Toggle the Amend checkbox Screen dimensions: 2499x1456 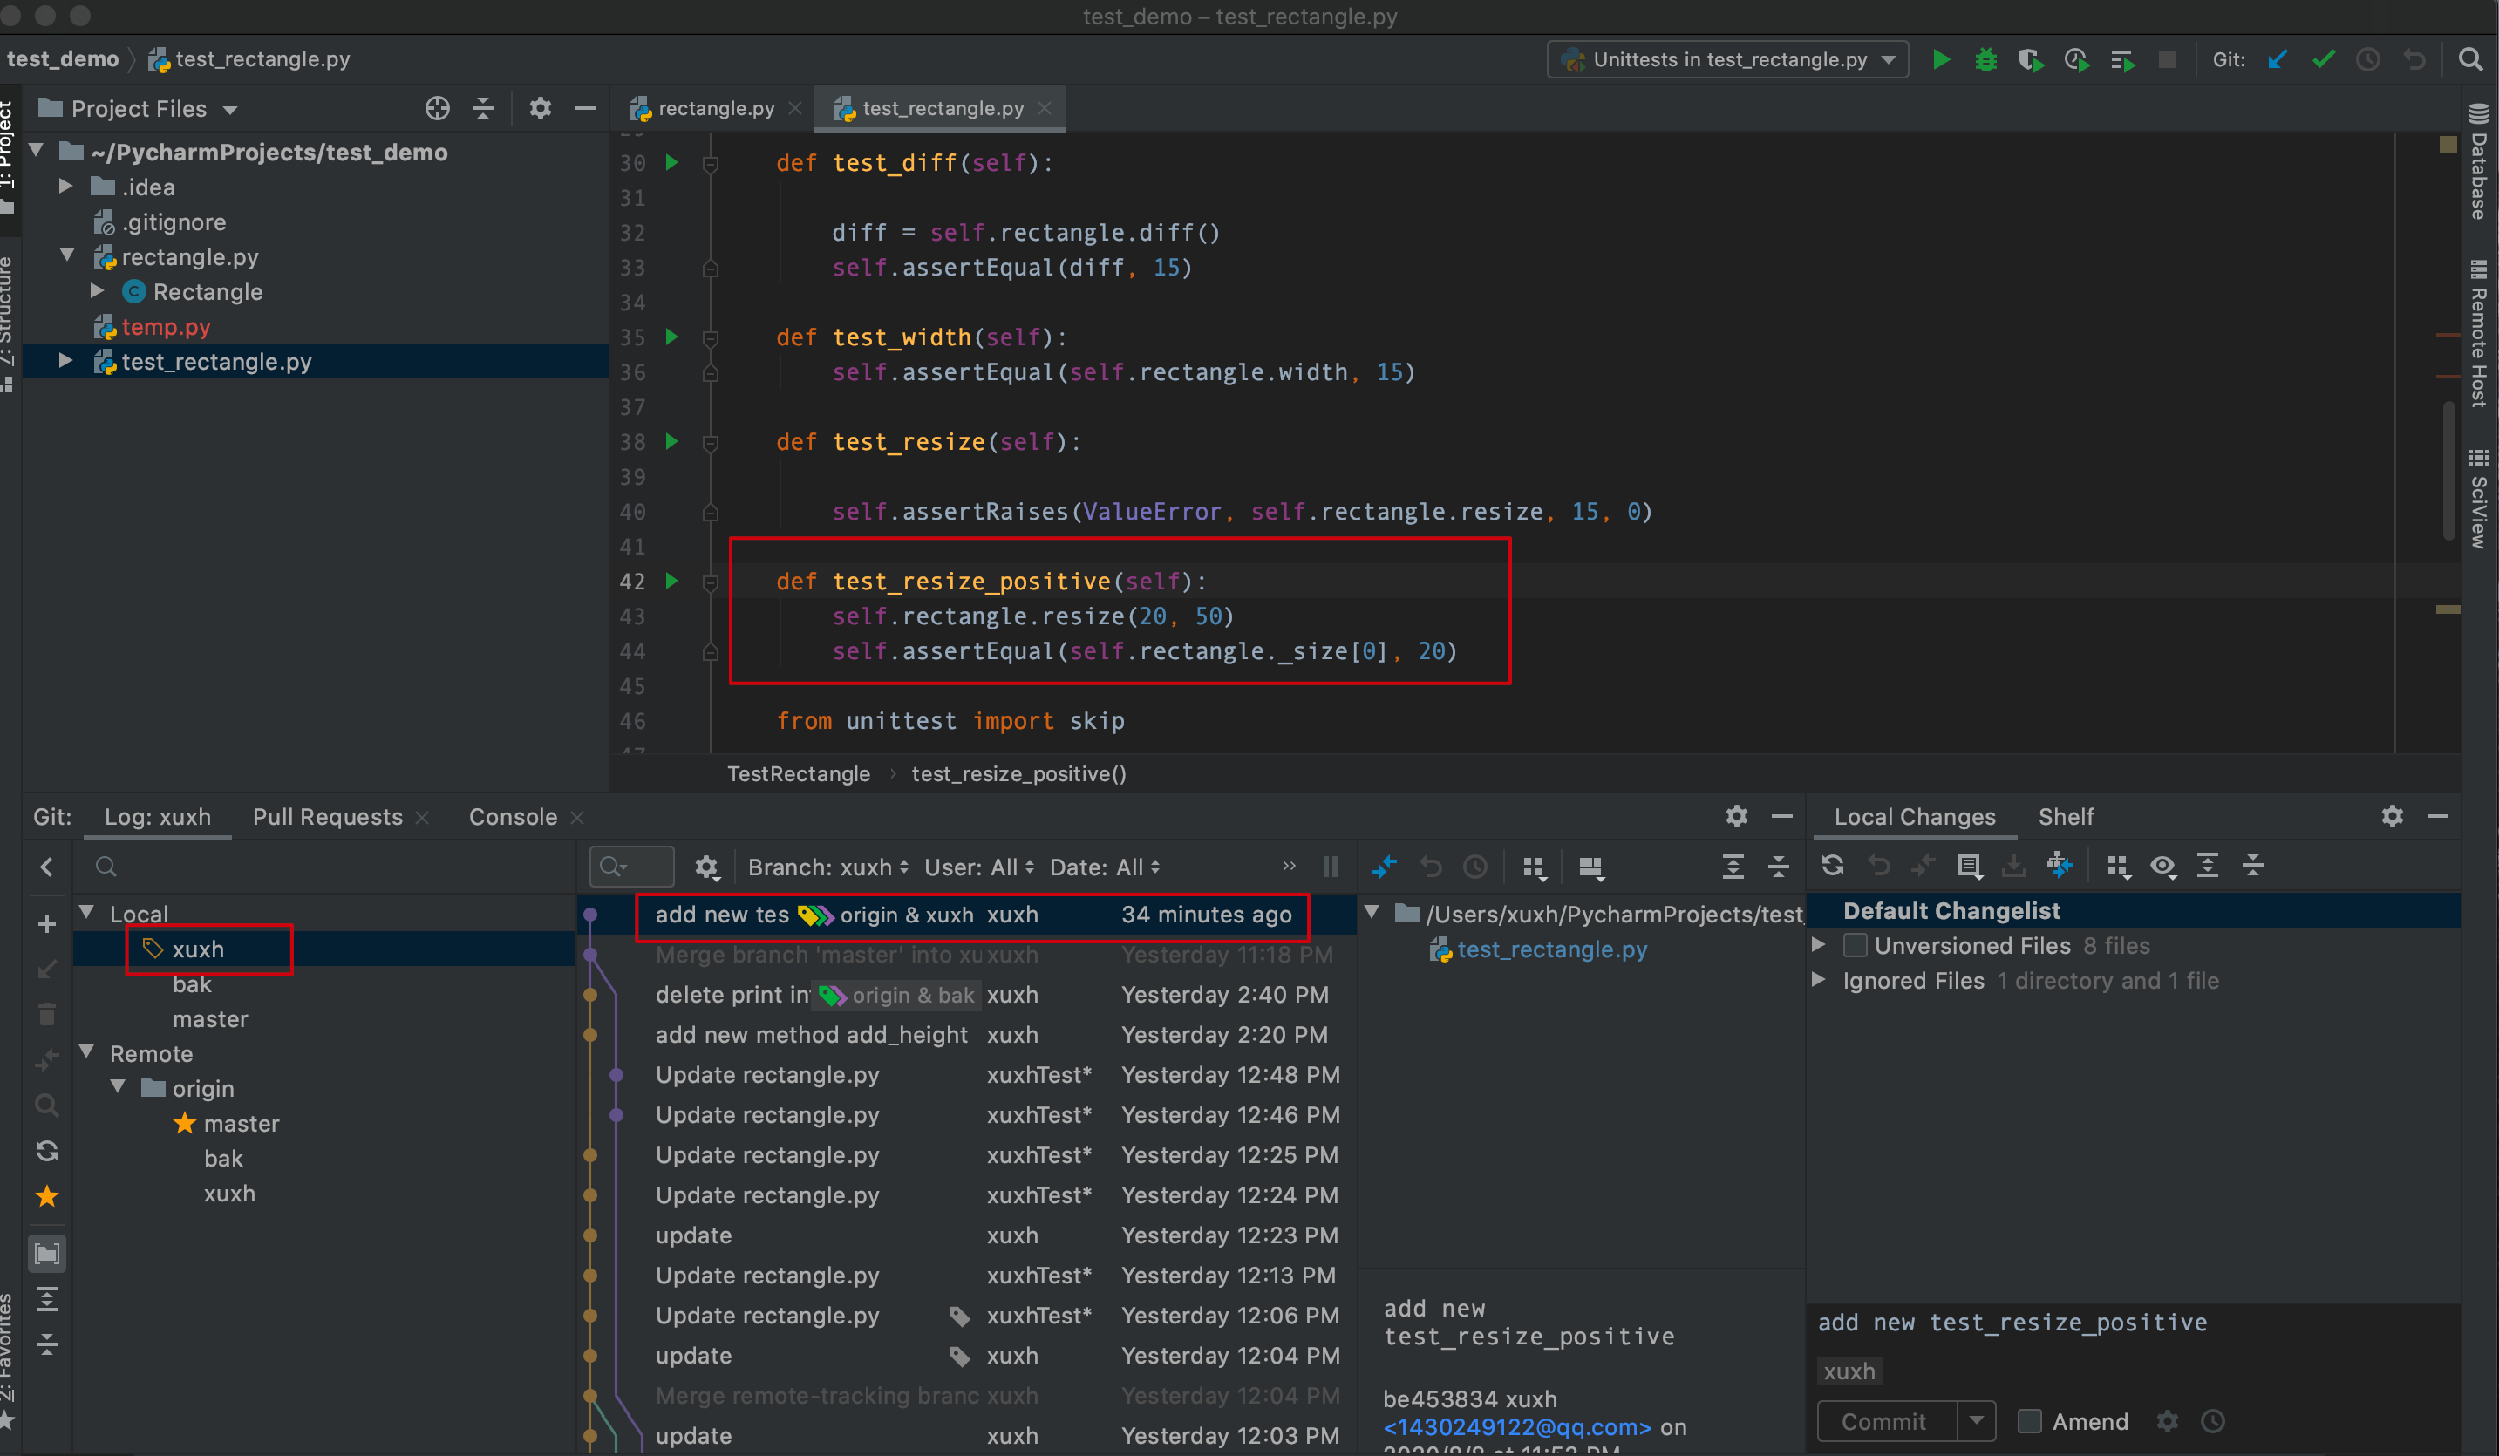[2030, 1421]
